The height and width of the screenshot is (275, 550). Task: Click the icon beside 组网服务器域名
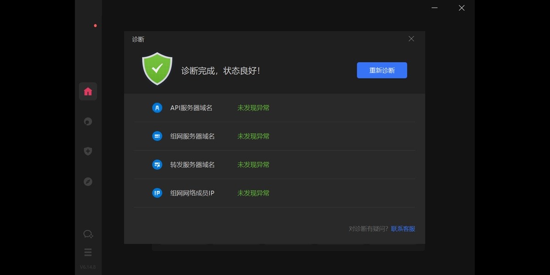coord(157,136)
